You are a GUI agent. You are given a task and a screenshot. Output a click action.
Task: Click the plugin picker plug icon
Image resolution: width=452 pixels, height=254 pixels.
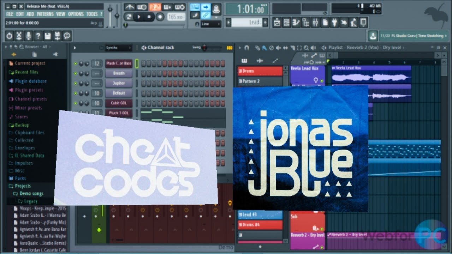(x=334, y=23)
